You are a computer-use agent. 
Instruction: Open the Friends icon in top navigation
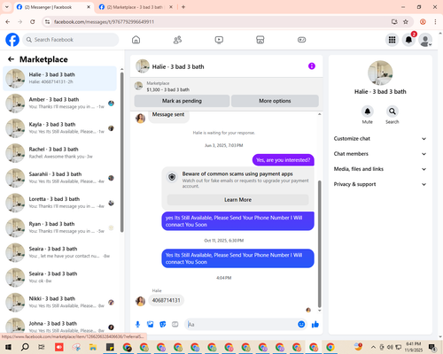pos(177,40)
